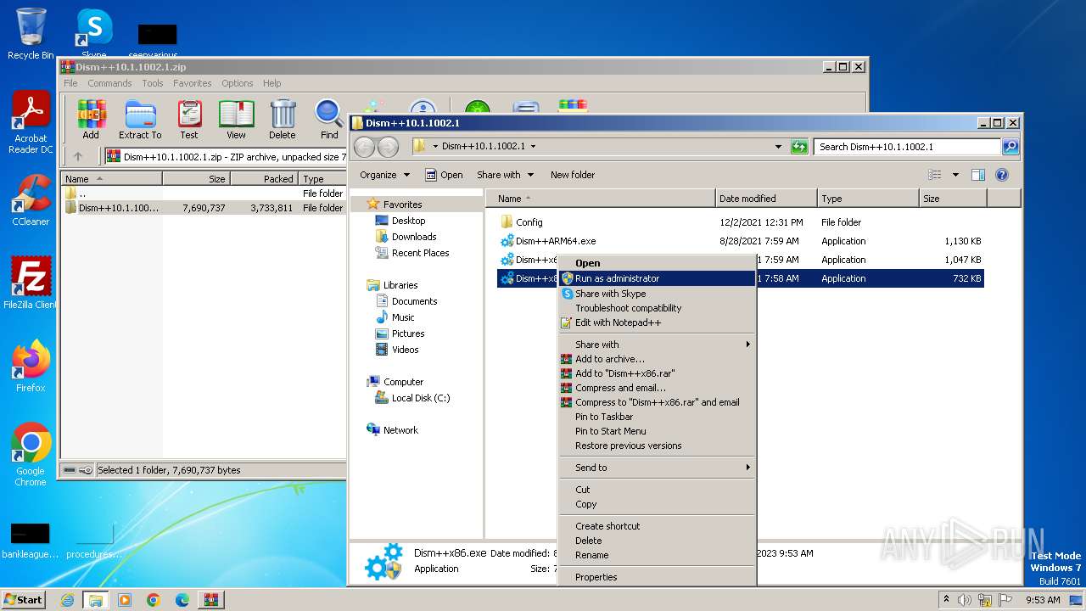Screen dimensions: 1086x611
Task: Select Pin to Start Menu
Action: coord(657,431)
